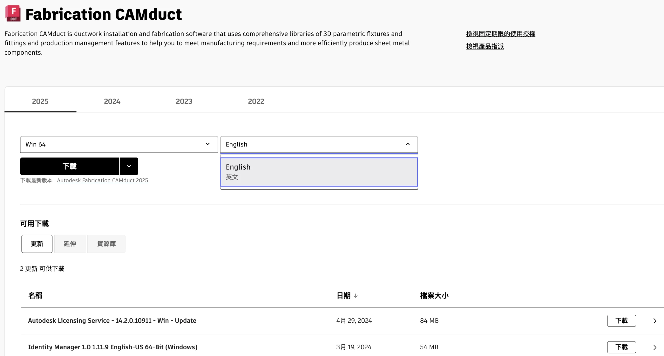The height and width of the screenshot is (356, 664).
Task: Click the main black 下載 download button
Action: pyautogui.click(x=70, y=166)
